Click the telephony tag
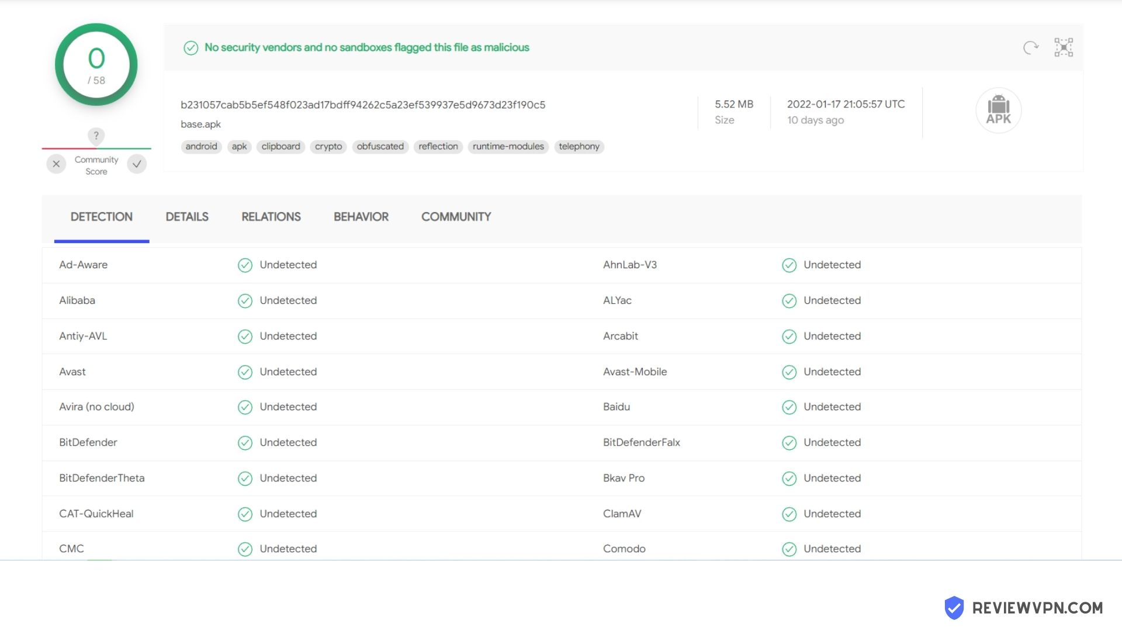The width and height of the screenshot is (1122, 631). 579,147
